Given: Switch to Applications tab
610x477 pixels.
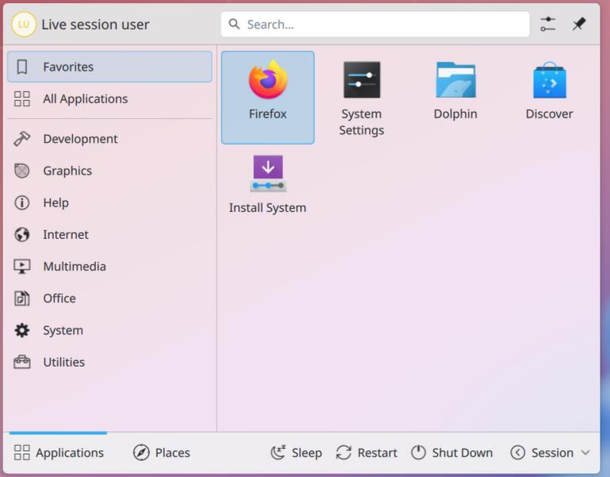Looking at the screenshot, I should coord(59,452).
